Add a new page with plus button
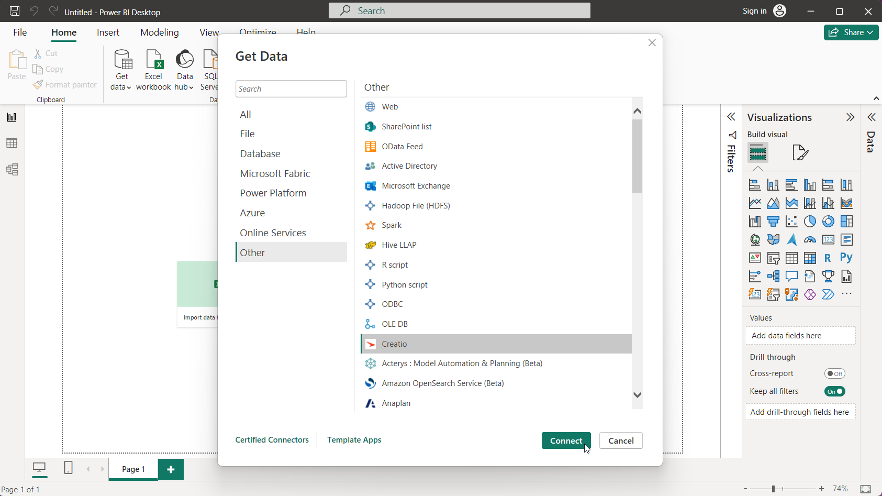The image size is (882, 496). [x=171, y=469]
